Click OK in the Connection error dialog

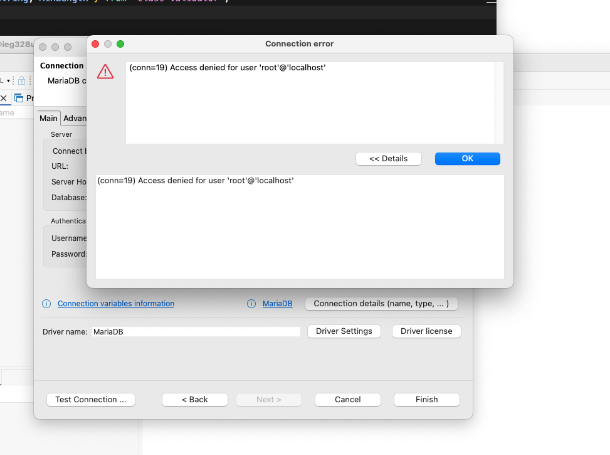tap(467, 159)
